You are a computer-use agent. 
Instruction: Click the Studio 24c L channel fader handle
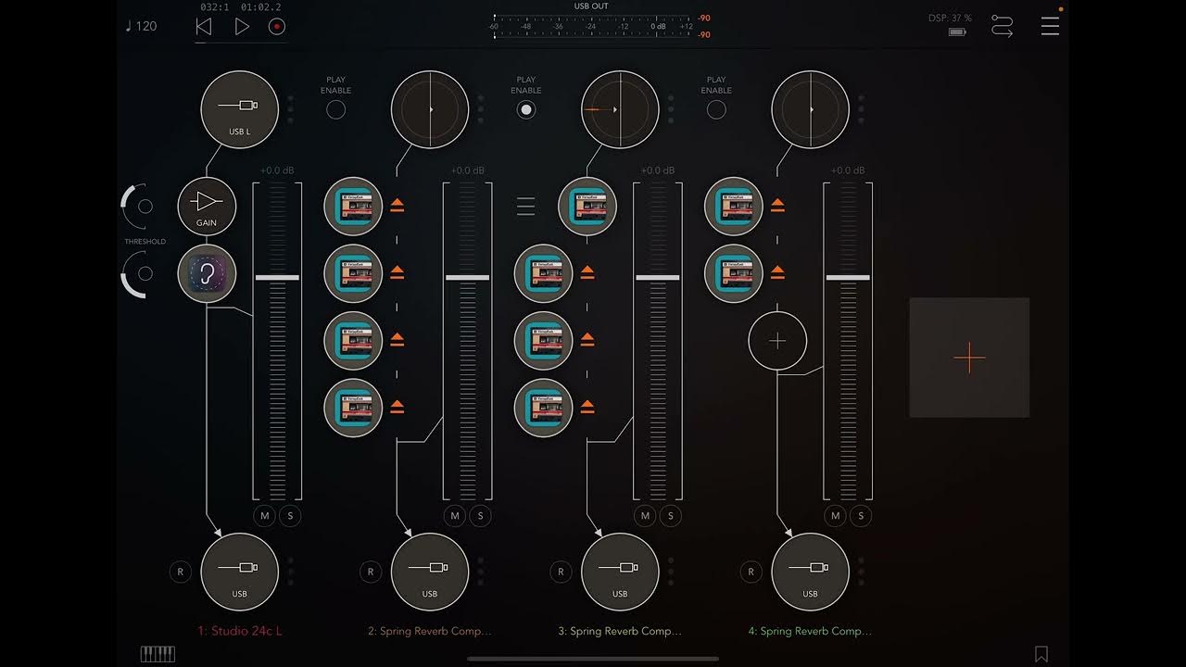pos(277,278)
